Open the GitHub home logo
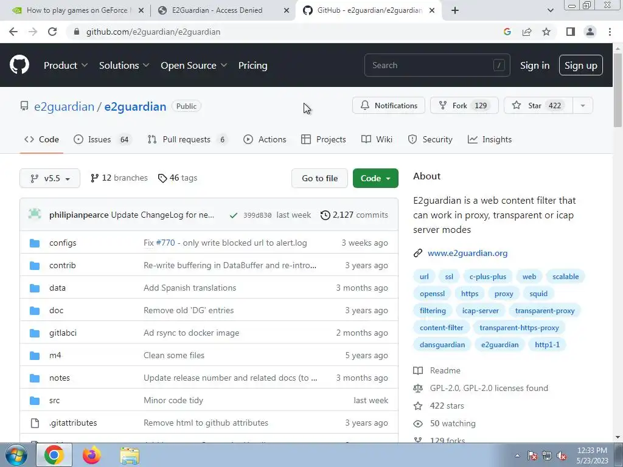Screen dimensions: 623x467 tap(19, 65)
